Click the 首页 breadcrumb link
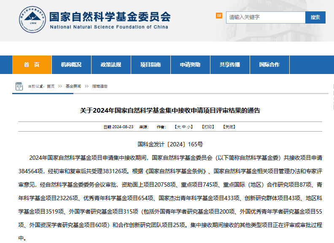Screen dimensions: 334x243 pyautogui.click(x=51, y=86)
